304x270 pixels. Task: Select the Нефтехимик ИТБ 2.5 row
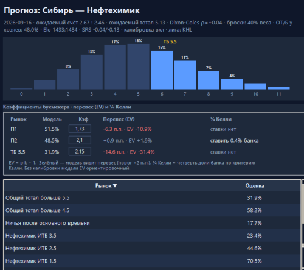[x=152, y=248]
